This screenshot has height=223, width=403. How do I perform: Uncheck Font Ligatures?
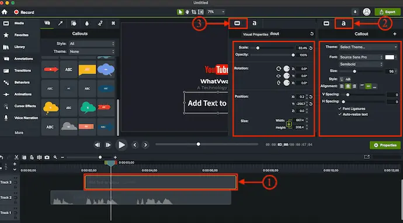(340, 109)
